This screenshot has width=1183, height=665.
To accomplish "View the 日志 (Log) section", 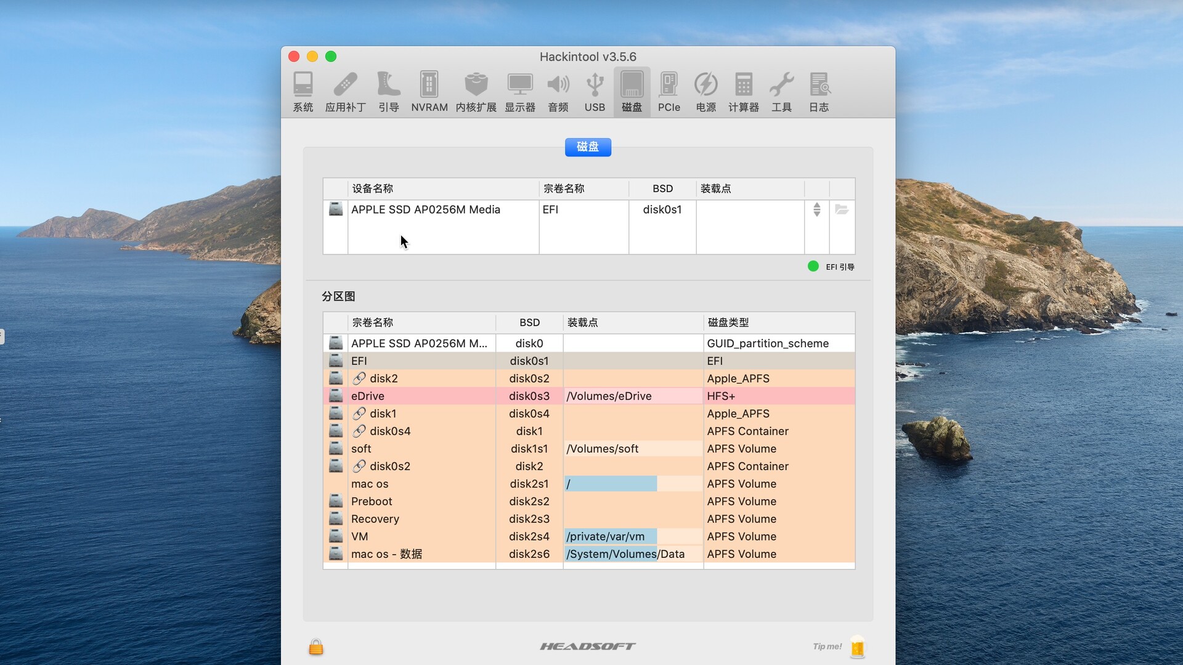I will coord(819,91).
